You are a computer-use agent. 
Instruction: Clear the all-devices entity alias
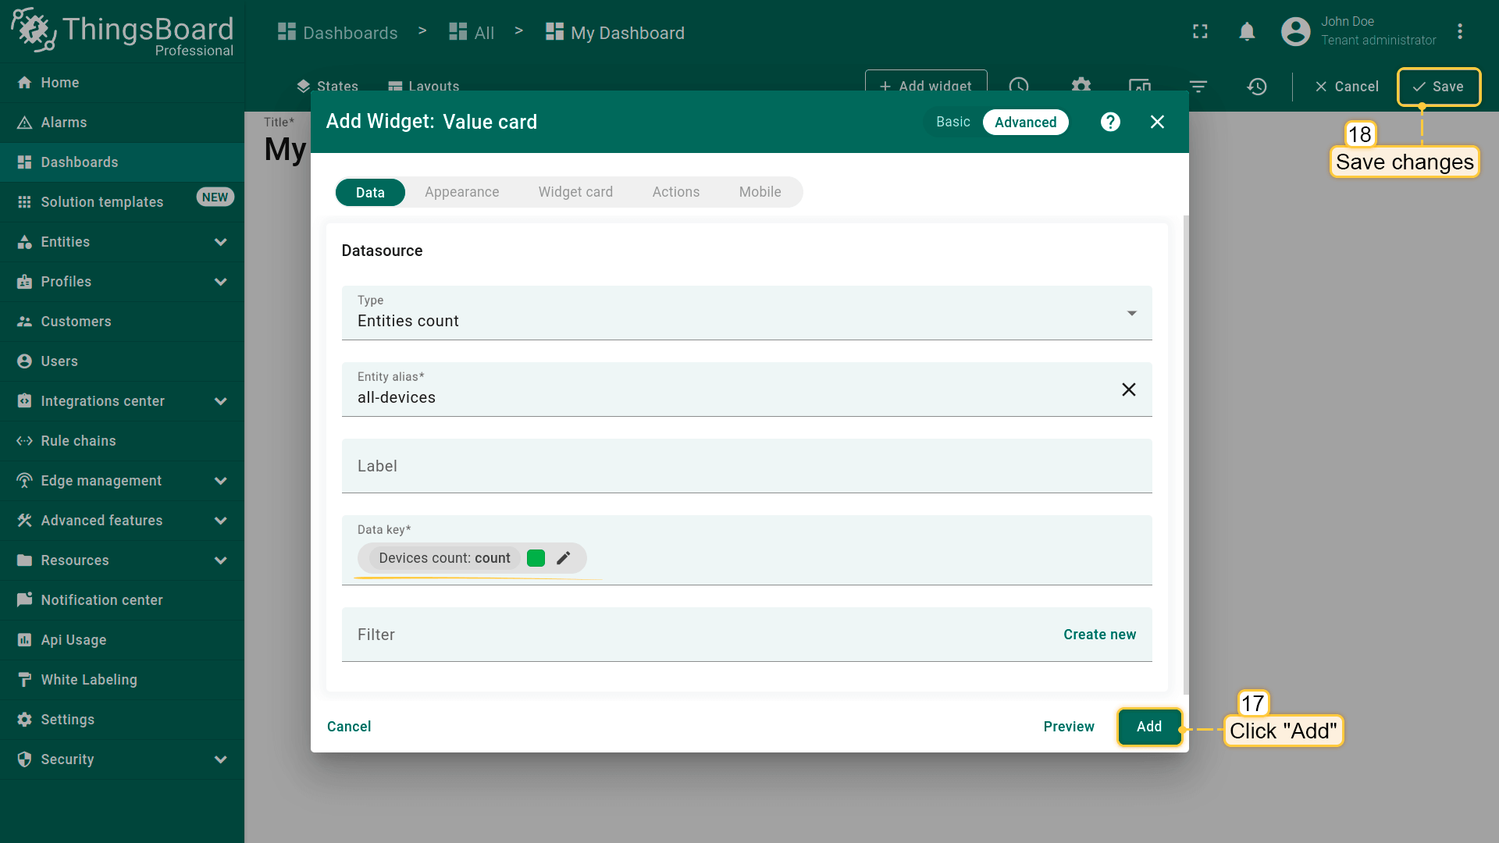click(x=1128, y=389)
